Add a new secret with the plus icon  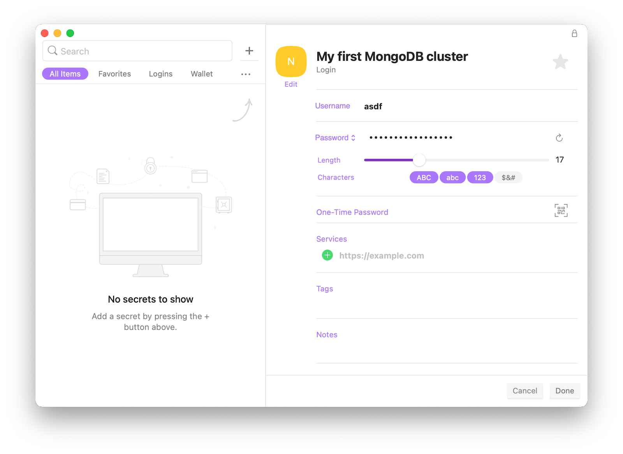pos(249,51)
